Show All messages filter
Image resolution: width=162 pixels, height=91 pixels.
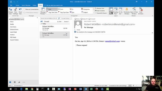tap(42, 21)
